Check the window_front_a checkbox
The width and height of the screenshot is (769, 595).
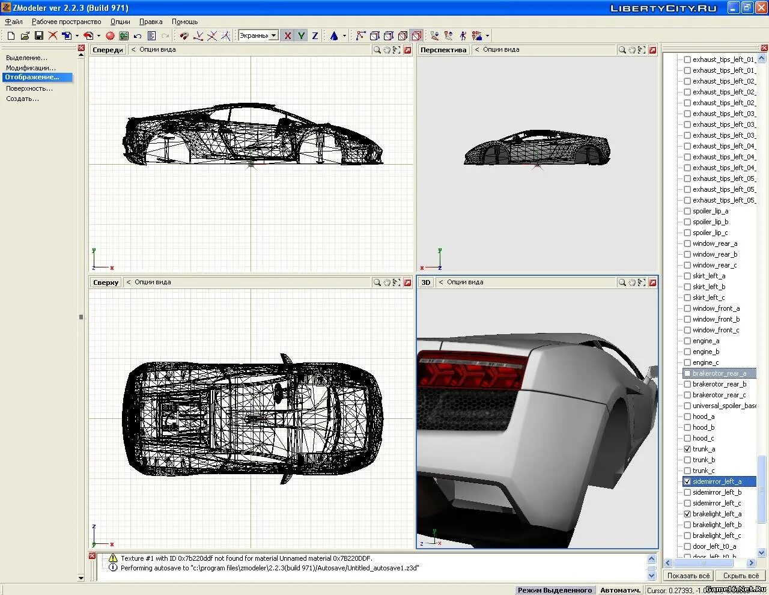pos(687,308)
